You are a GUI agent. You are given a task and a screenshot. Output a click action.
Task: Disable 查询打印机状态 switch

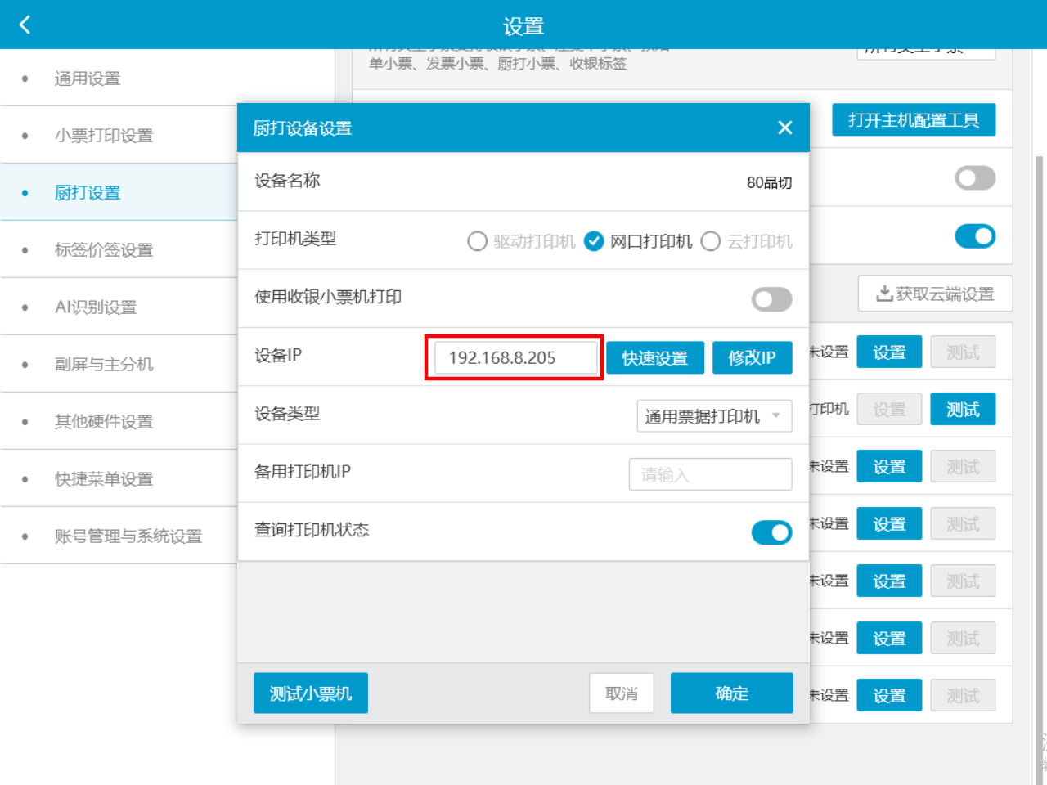pos(771,532)
